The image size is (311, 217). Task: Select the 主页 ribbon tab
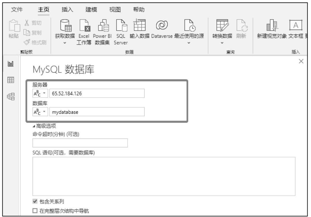(x=44, y=9)
